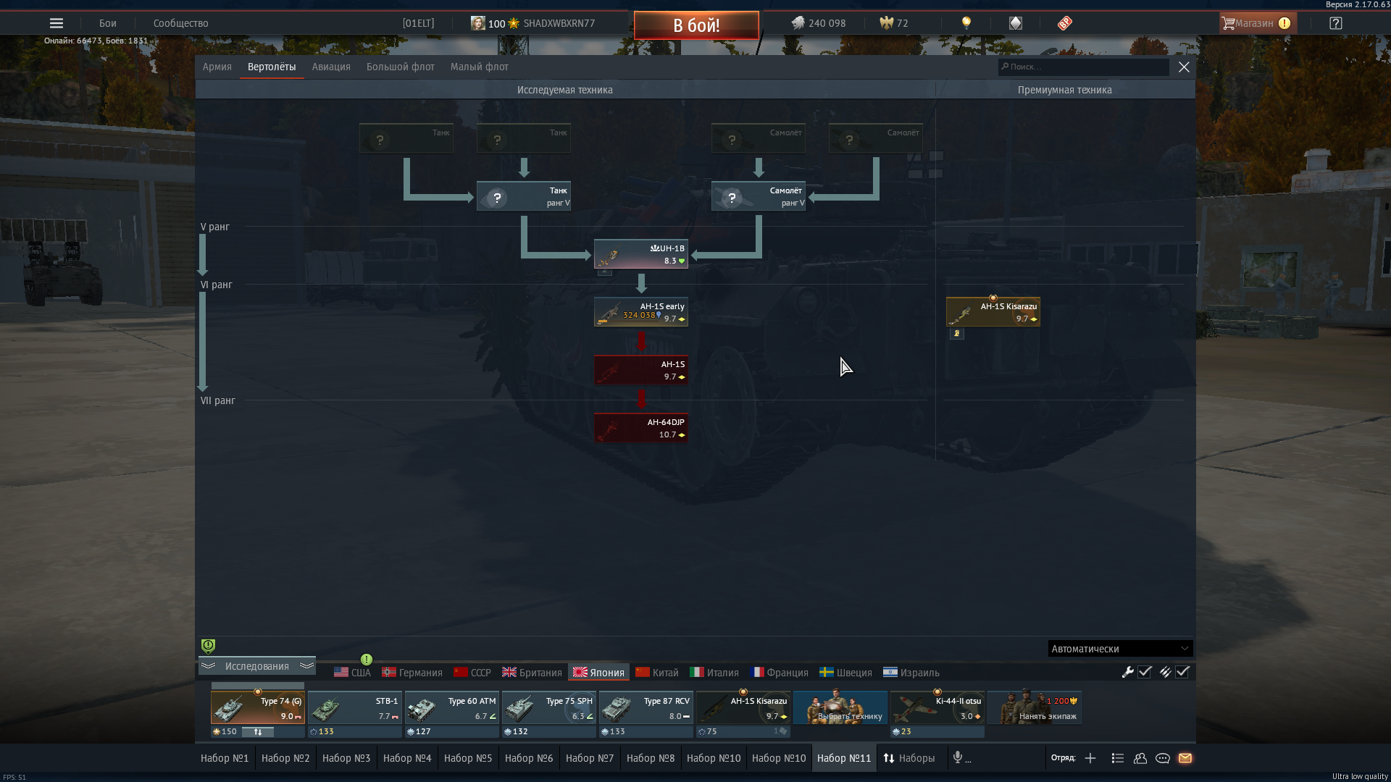Click the help question mark icon
This screenshot has width=1391, height=782.
pos(1336,23)
